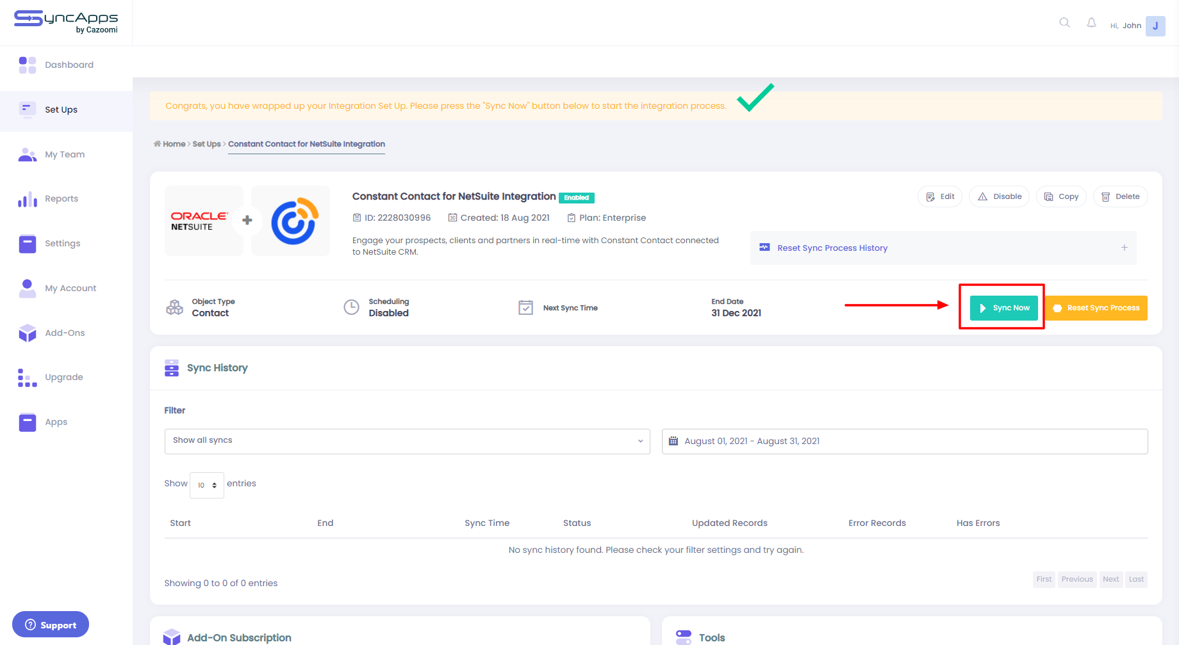Click the Set Ups breadcrumb link

[x=206, y=144]
